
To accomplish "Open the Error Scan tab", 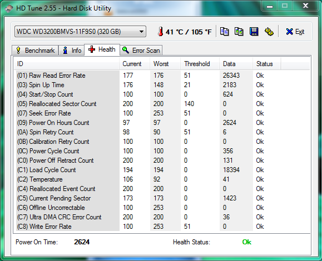I will pyautogui.click(x=141, y=50).
